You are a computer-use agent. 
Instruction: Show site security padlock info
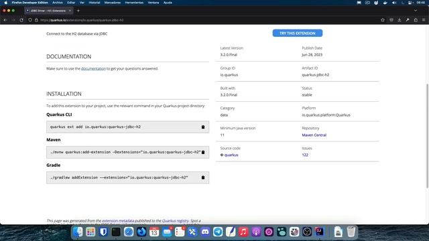(36, 20)
